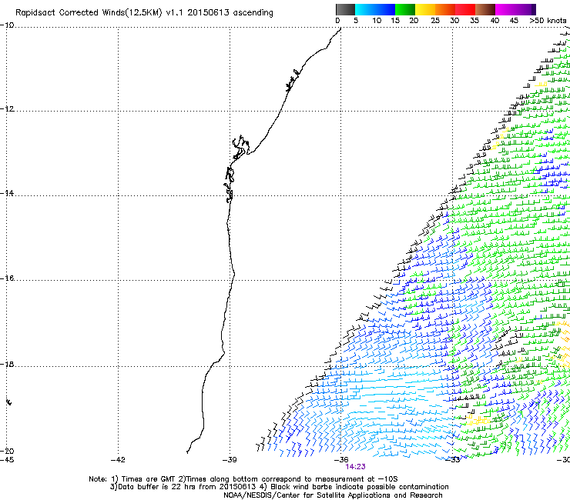Click the green 15–20 knots legend swatch

pyautogui.click(x=405, y=9)
